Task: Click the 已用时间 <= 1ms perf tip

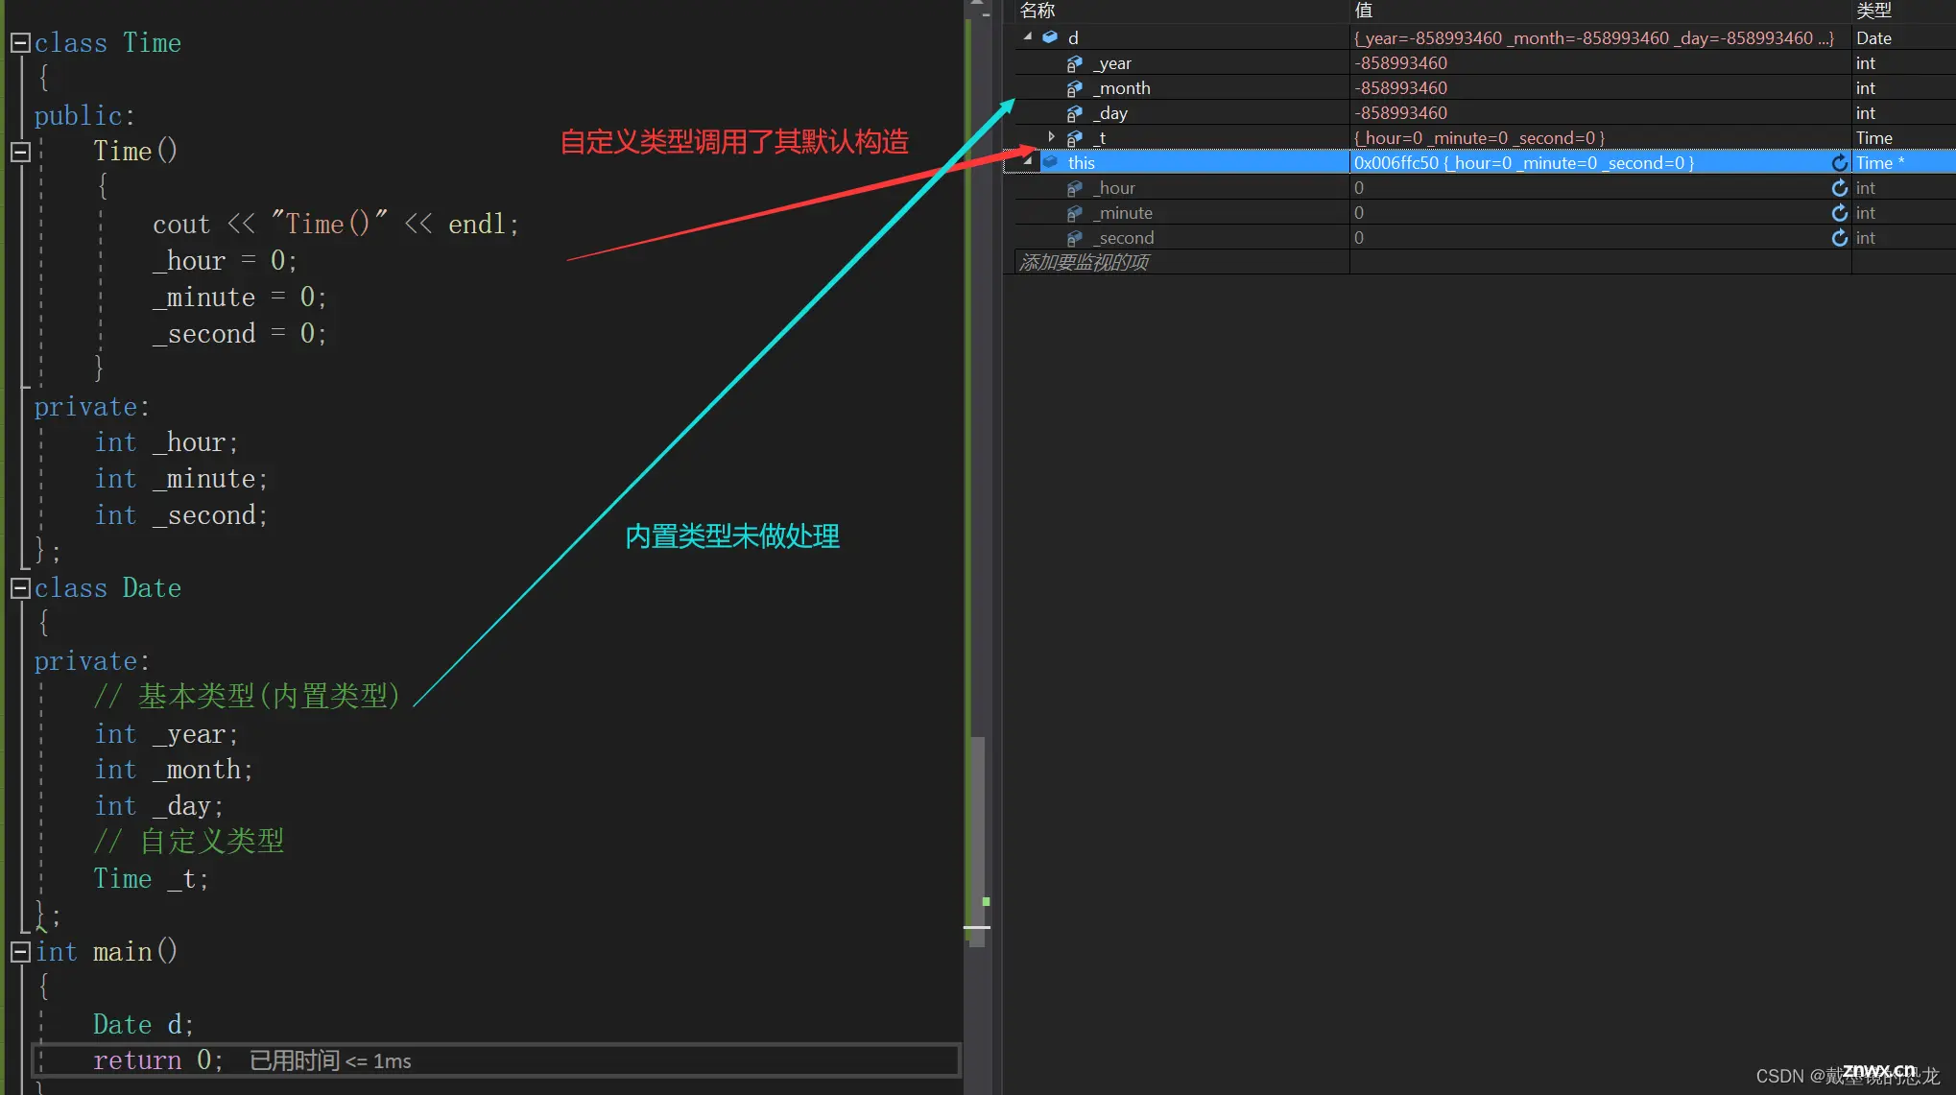Action: coord(330,1060)
